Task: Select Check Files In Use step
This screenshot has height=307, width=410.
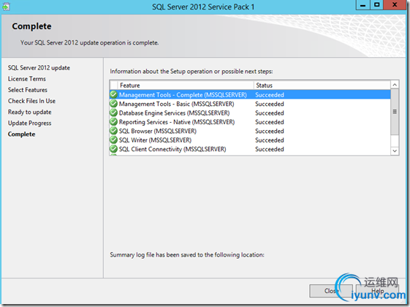Action: coord(31,101)
